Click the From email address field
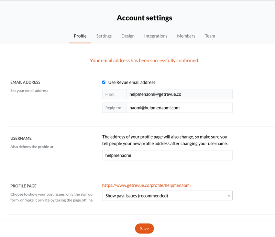The width and height of the screenshot is (275, 237). 179,94
